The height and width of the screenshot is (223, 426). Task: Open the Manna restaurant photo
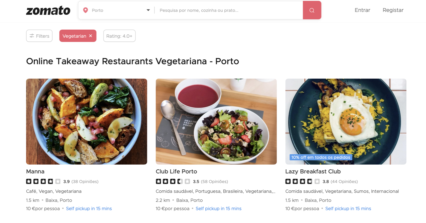click(87, 121)
